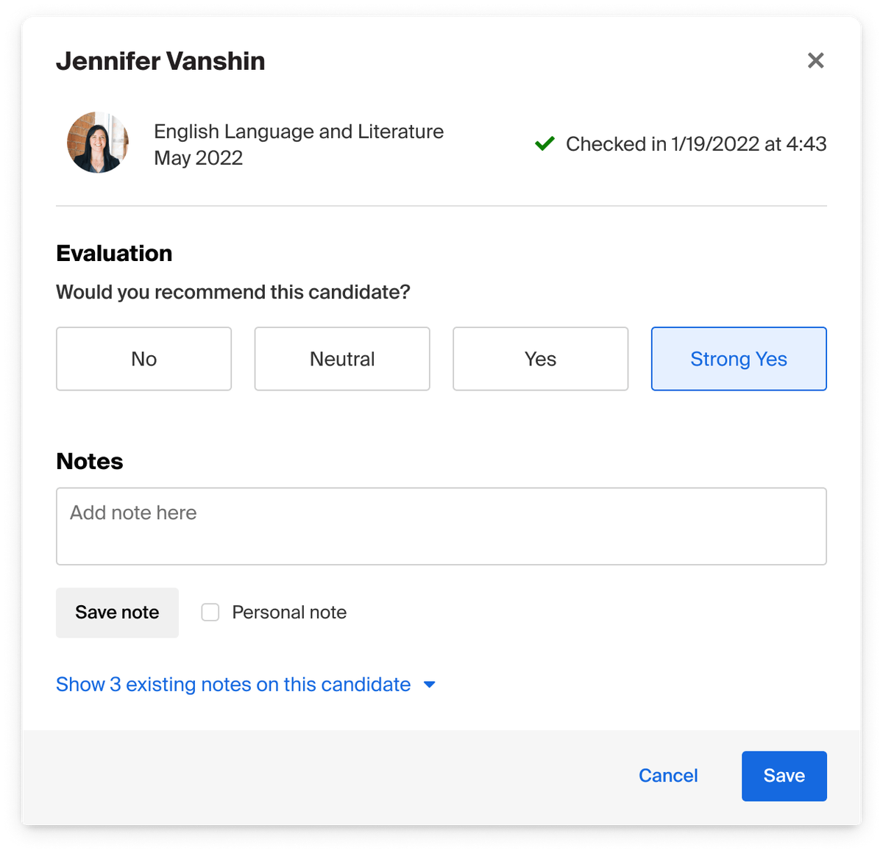Select the No recommendation option
This screenshot has width=883, height=853.
pyautogui.click(x=143, y=359)
